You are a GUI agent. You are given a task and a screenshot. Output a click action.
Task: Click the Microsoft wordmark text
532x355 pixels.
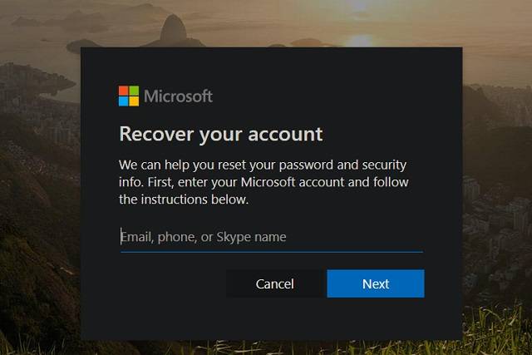[178, 96]
